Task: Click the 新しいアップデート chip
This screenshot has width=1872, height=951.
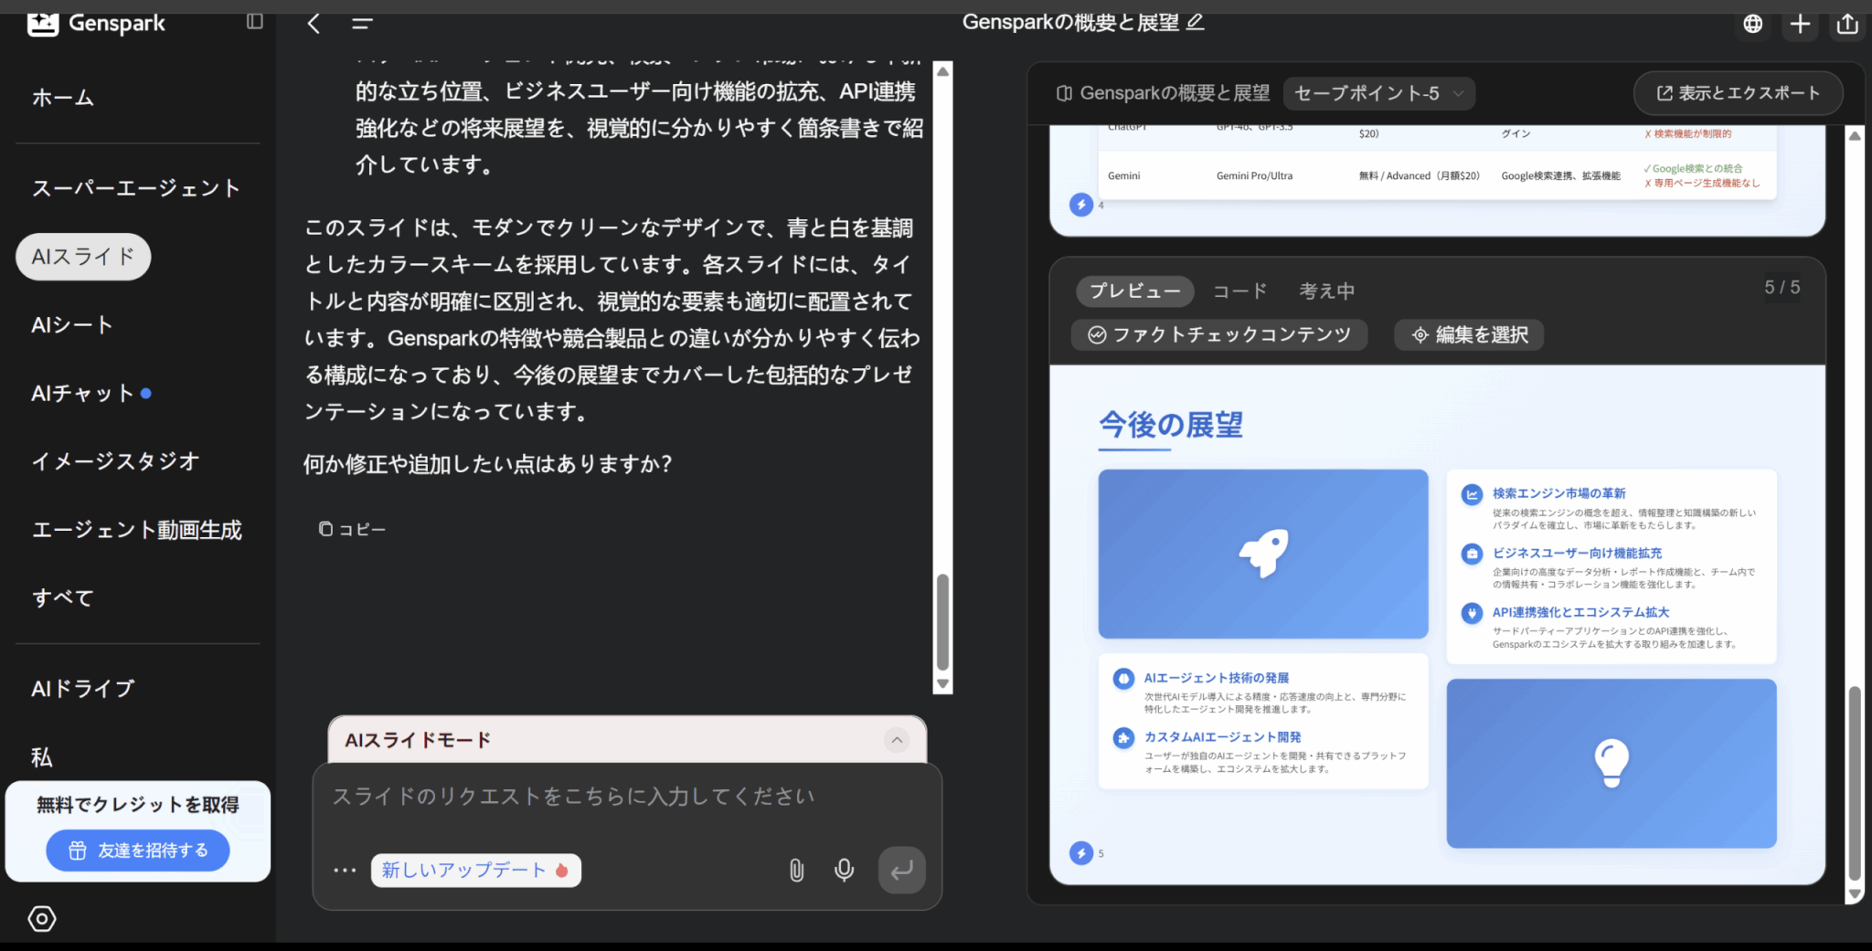Action: tap(475, 870)
